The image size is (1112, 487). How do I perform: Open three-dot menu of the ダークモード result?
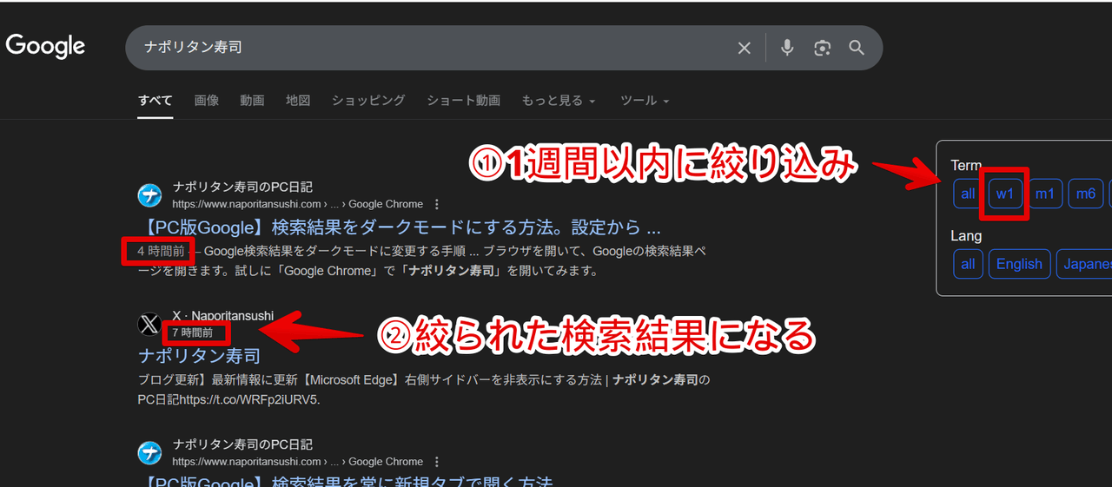tap(437, 204)
